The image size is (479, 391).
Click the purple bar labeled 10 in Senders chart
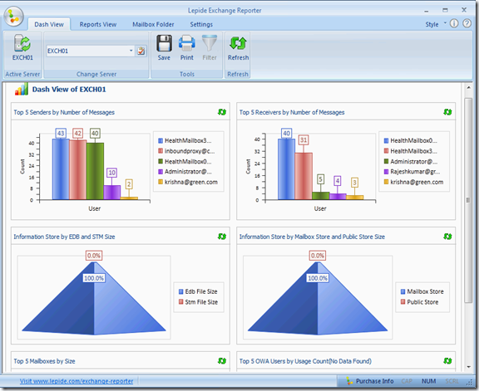pos(111,193)
